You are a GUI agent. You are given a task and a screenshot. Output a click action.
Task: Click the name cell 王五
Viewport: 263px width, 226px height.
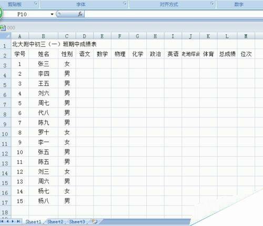[44, 83]
